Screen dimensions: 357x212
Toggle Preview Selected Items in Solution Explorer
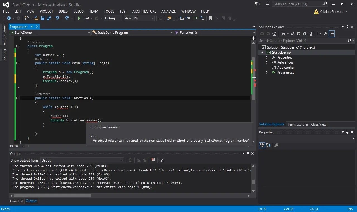pos(332,34)
